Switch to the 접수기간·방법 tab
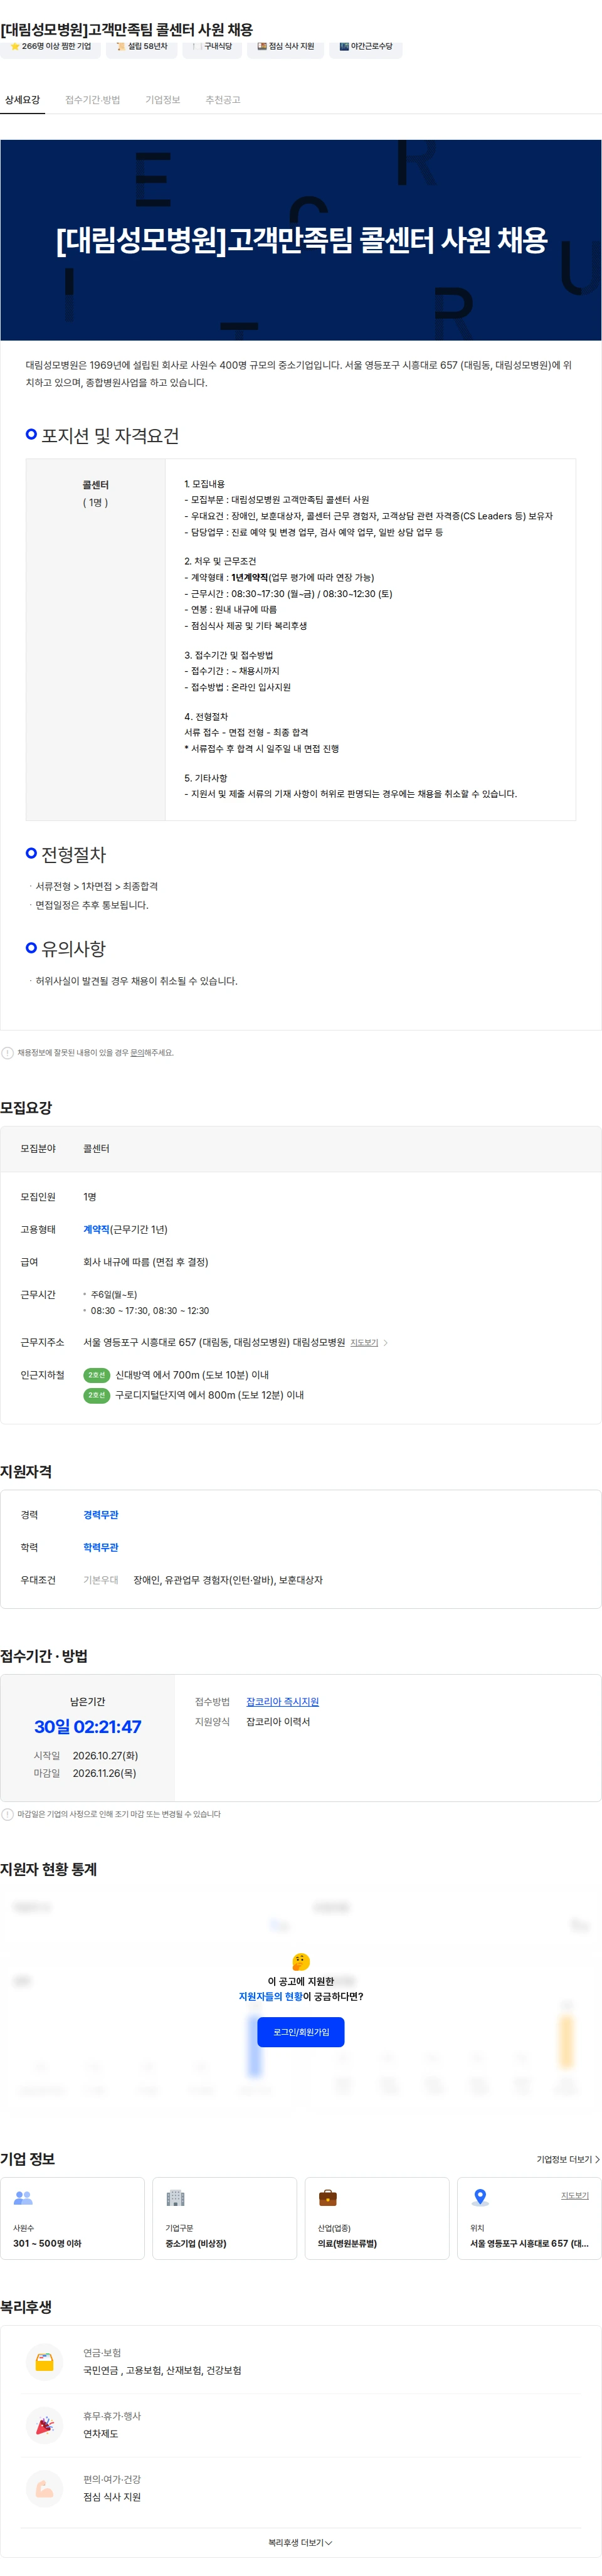 click(92, 100)
